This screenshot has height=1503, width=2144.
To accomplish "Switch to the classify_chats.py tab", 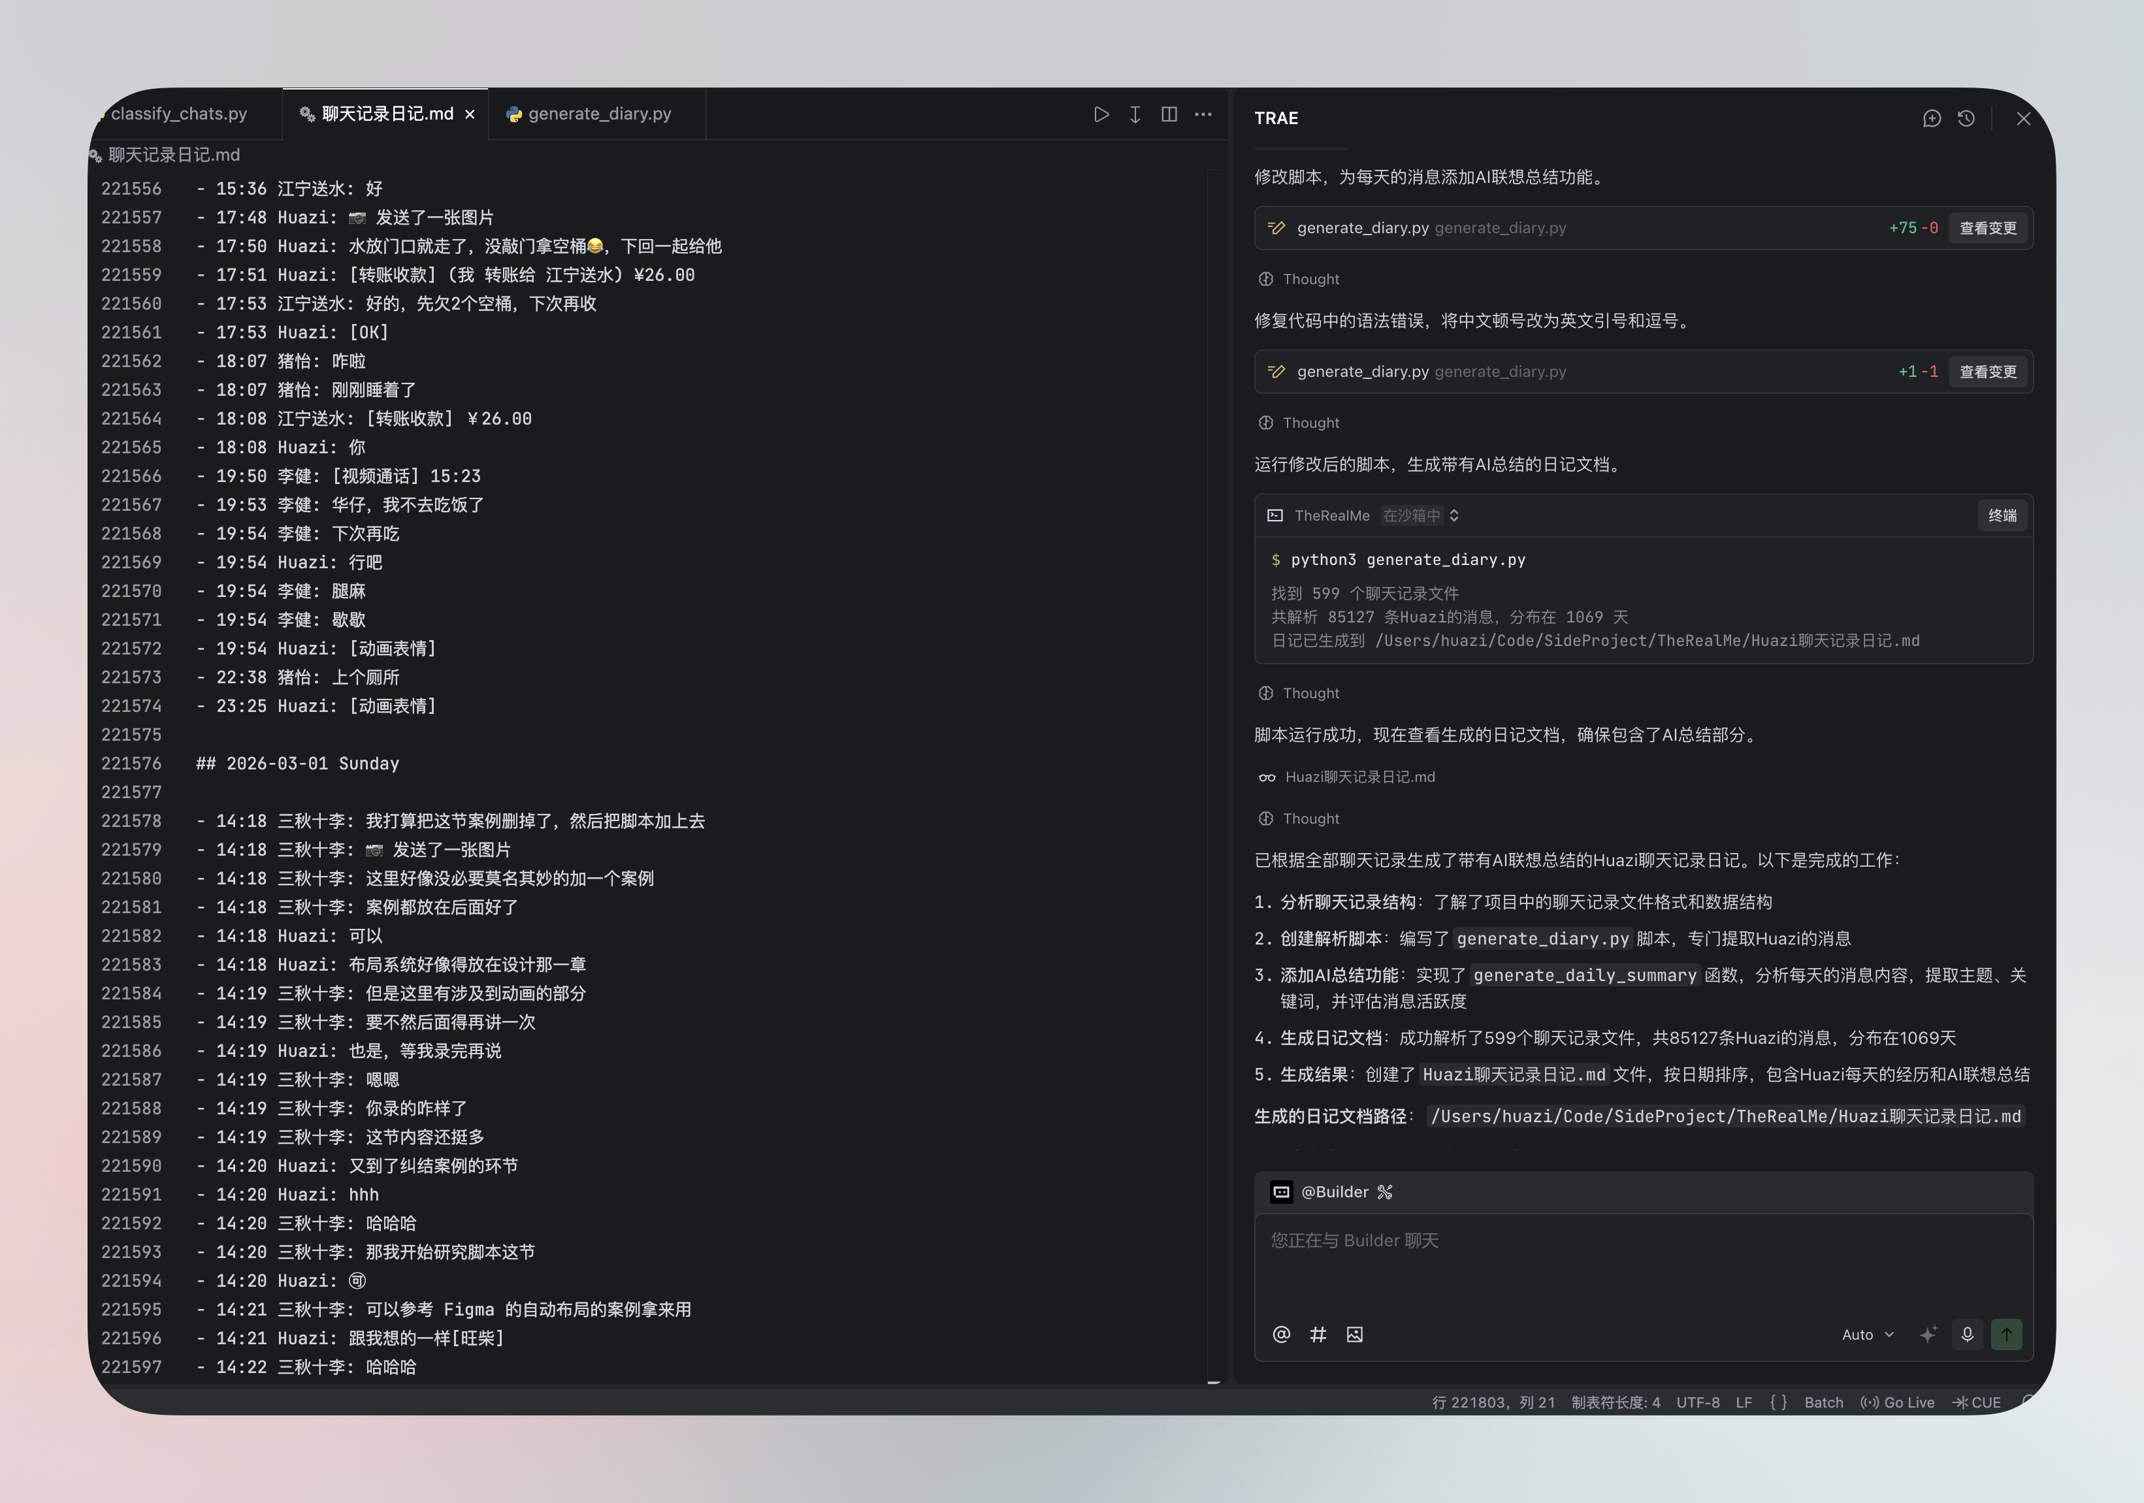I will point(178,114).
